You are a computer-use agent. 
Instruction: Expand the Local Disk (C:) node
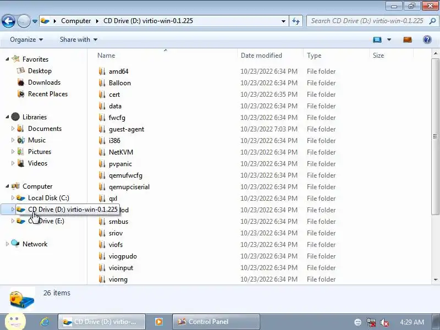click(13, 198)
